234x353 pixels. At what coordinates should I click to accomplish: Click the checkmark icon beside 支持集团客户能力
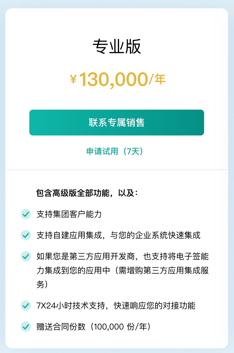click(x=26, y=214)
